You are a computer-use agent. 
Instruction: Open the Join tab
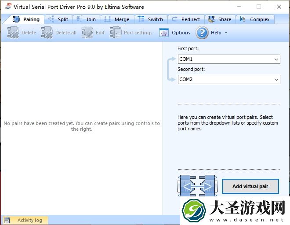(87, 19)
